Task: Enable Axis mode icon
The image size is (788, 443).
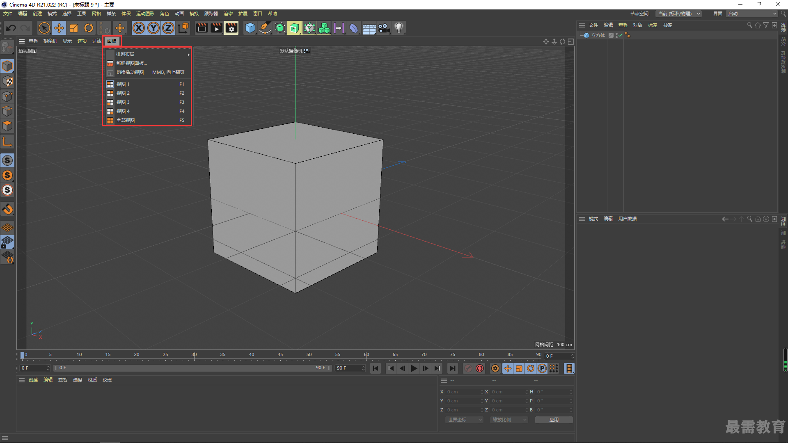Action: coord(7,142)
